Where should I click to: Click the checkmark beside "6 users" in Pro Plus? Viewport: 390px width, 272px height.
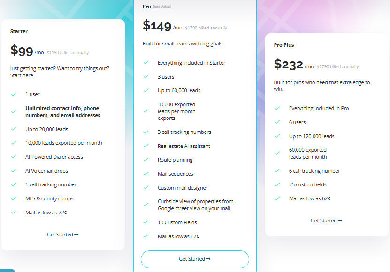click(x=278, y=122)
